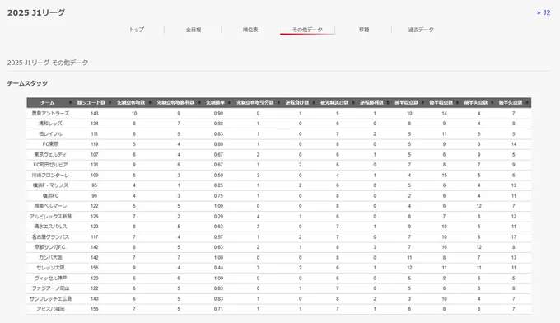This screenshot has width=560, height=323.
Task: Click 0.57 value in 名古屋グランパス row
Action: click(218, 236)
